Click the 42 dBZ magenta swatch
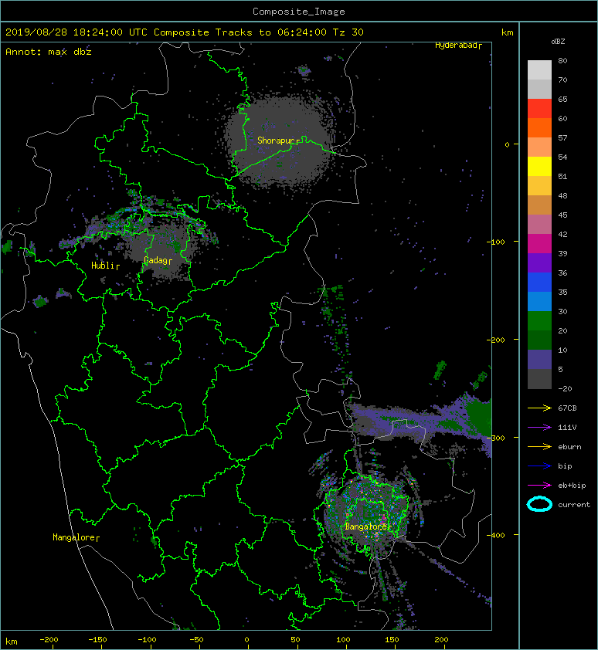Screen dimensions: 598x650 539,243
